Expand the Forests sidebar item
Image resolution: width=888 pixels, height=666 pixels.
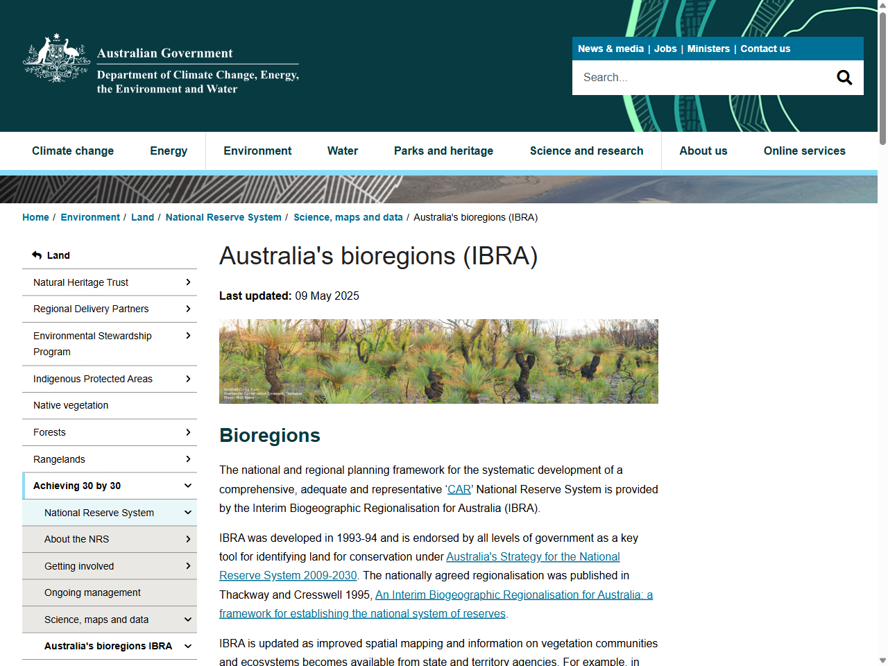pos(188,432)
